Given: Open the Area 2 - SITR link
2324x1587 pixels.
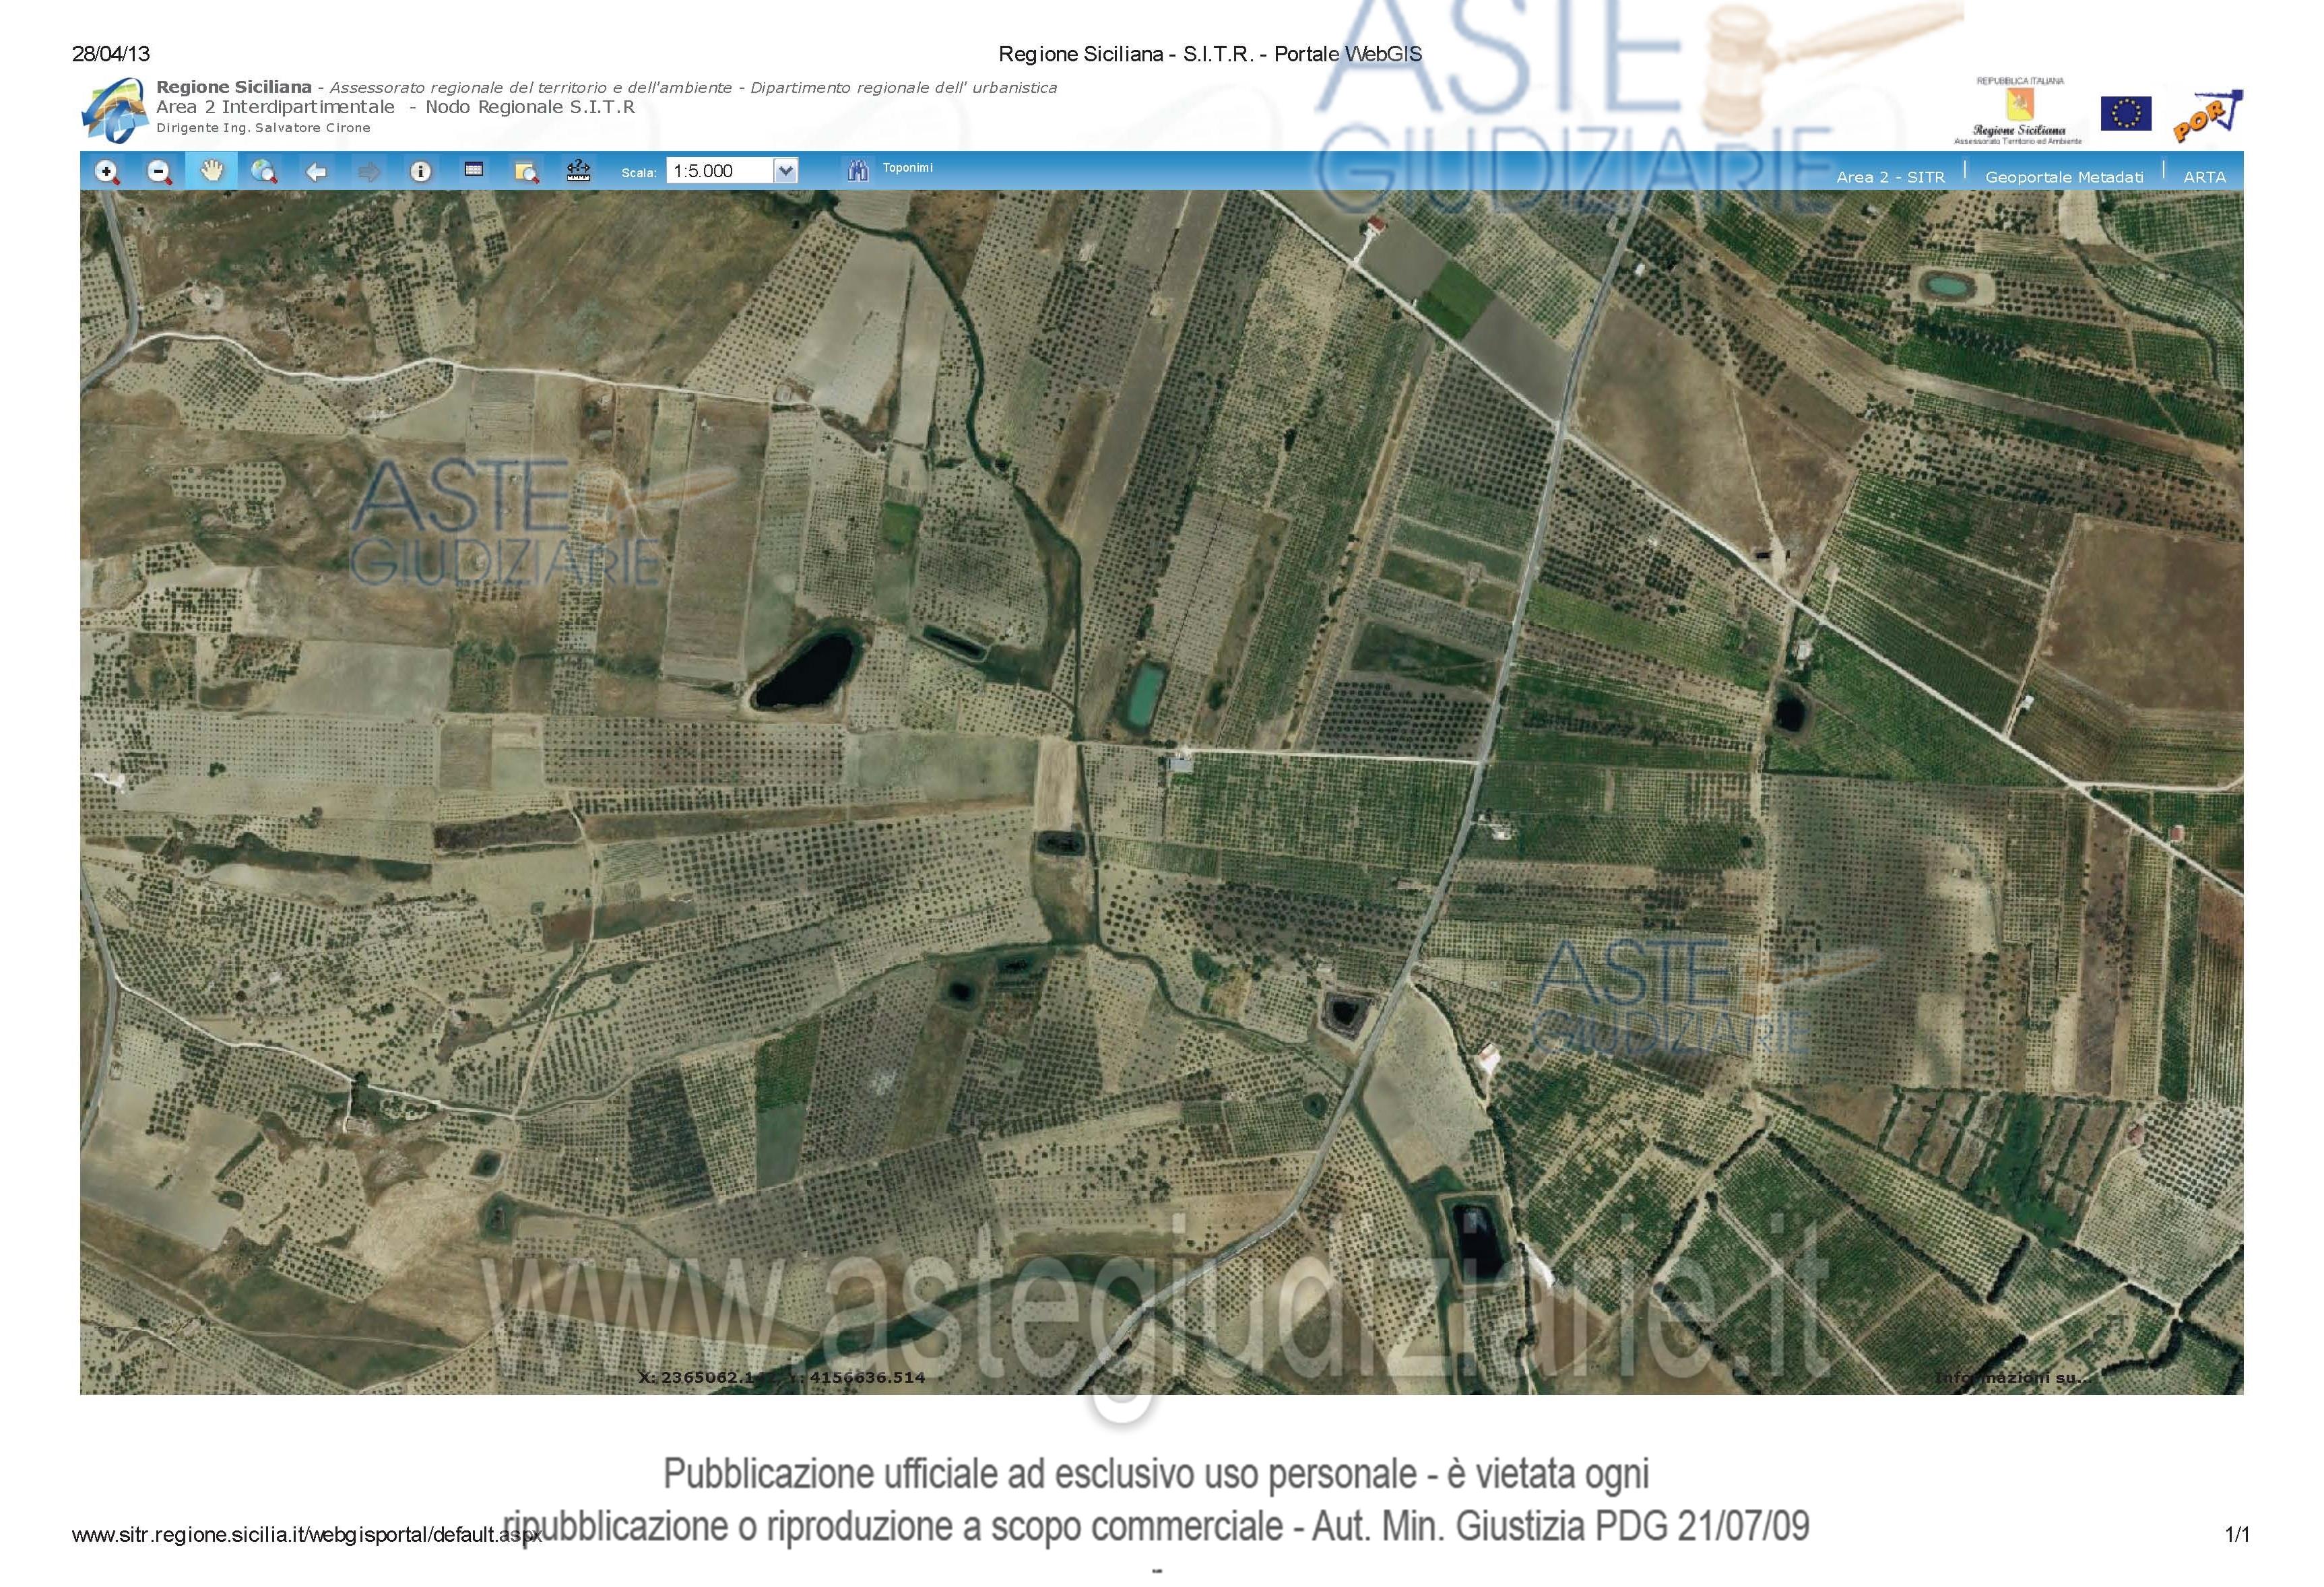Looking at the screenshot, I should pos(1890,177).
